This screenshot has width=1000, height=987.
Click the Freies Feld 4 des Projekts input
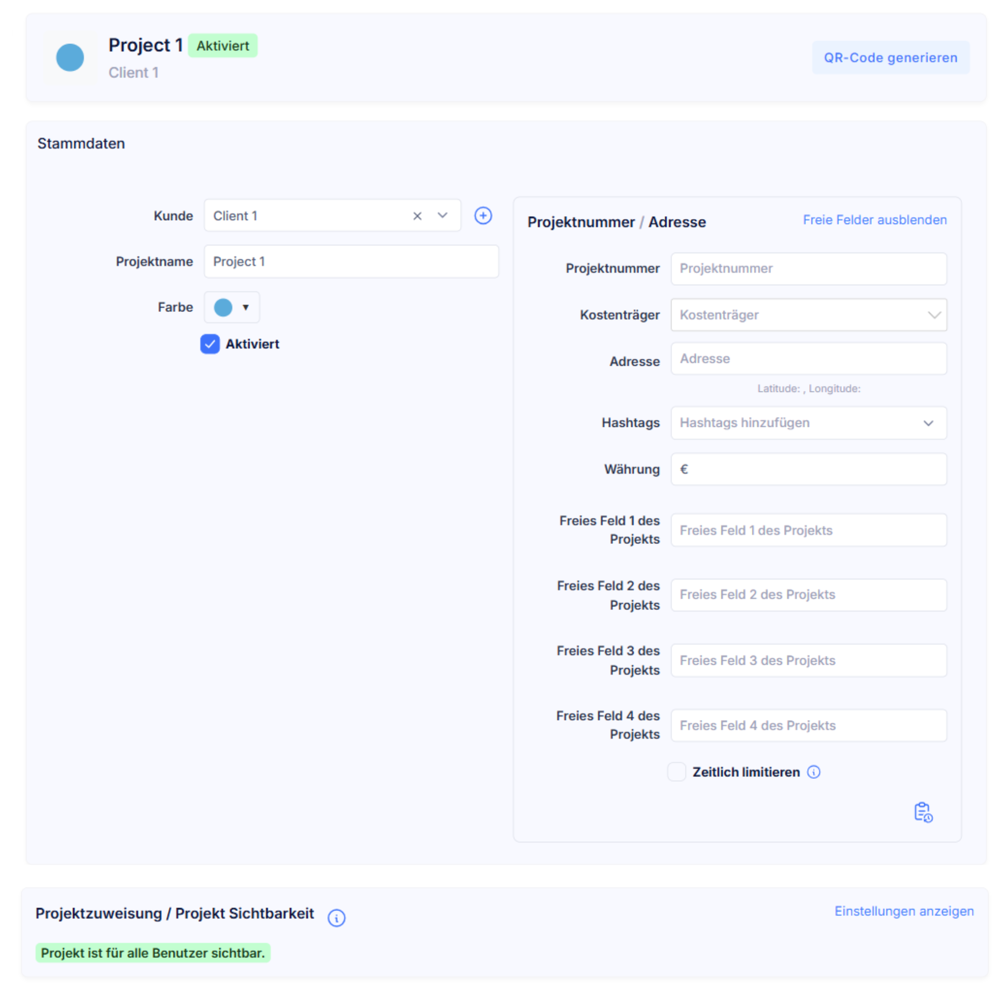(x=809, y=725)
